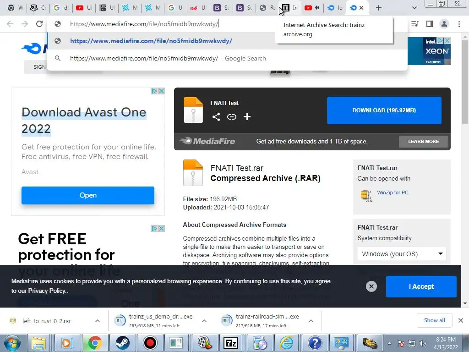Open Windows Explorer folder icon in taskbar
Viewport: 469px width, 352px height.
[38, 343]
